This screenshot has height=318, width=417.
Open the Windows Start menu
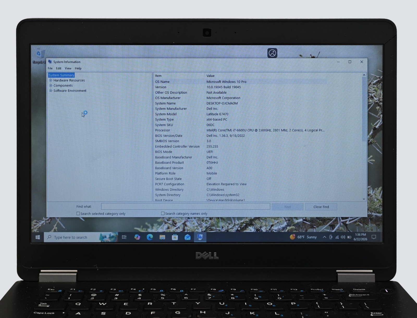click(x=38, y=237)
